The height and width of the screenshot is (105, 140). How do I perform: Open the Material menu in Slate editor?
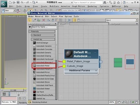coord(39,16)
